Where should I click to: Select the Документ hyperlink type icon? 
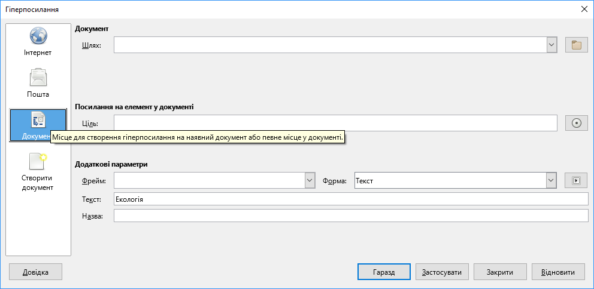pyautogui.click(x=38, y=120)
